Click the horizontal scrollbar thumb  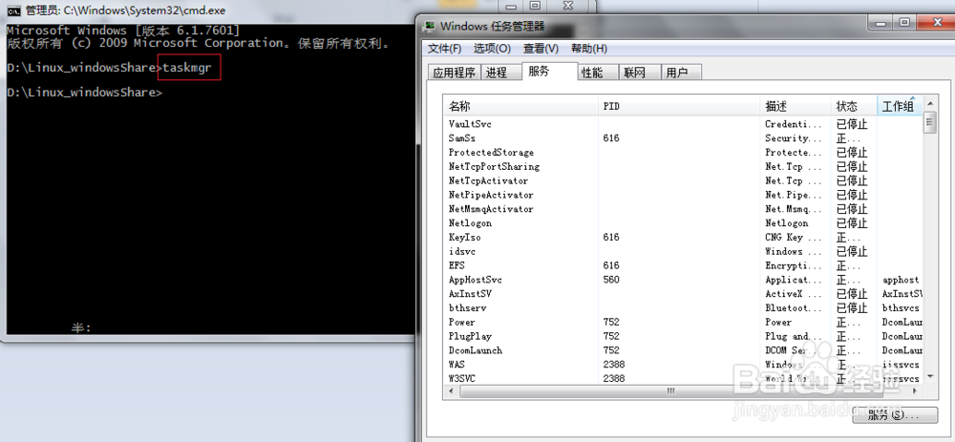670,390
